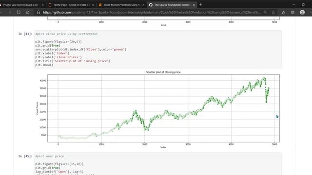The height and width of the screenshot is (175, 312).
Task: View site security lock info
Action: coord(38,12)
